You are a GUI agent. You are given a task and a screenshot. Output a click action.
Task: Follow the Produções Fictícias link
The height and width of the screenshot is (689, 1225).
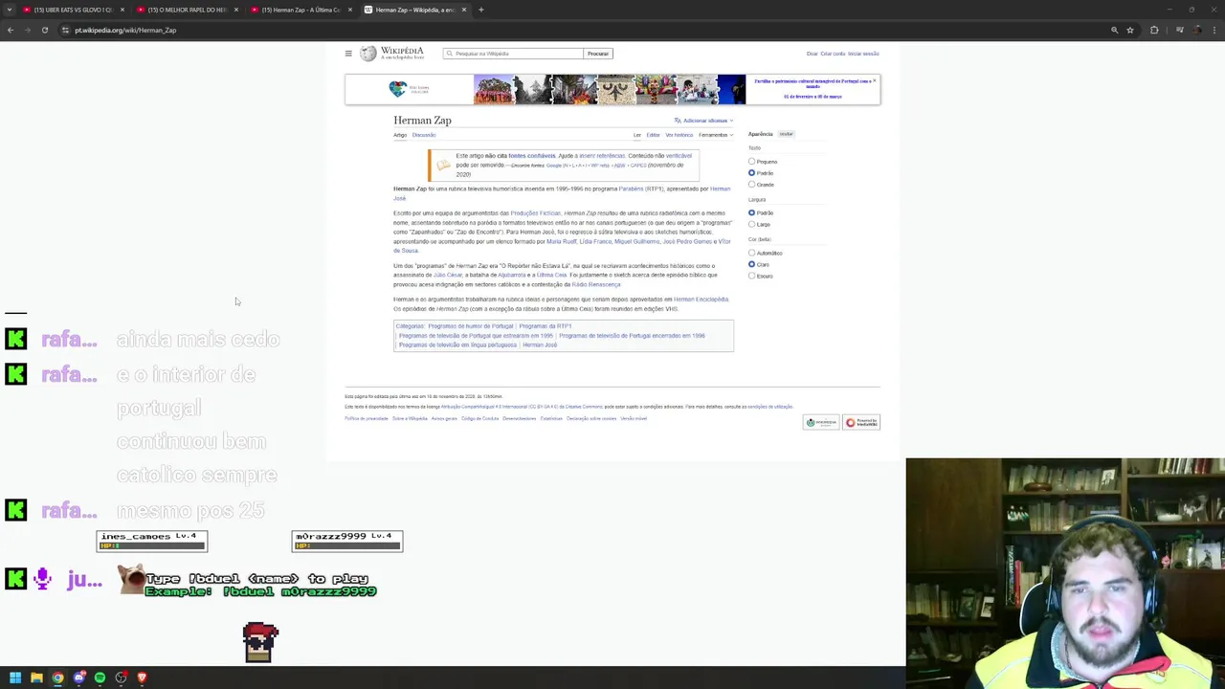tap(535, 213)
